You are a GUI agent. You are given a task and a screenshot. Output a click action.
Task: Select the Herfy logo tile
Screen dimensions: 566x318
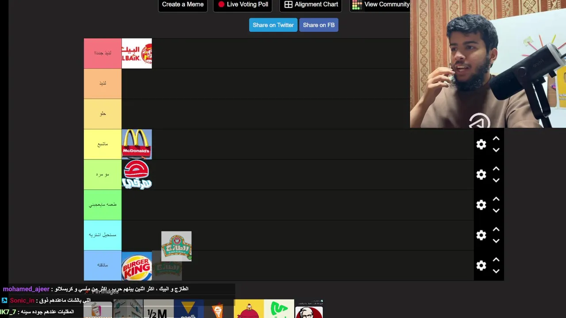137,174
